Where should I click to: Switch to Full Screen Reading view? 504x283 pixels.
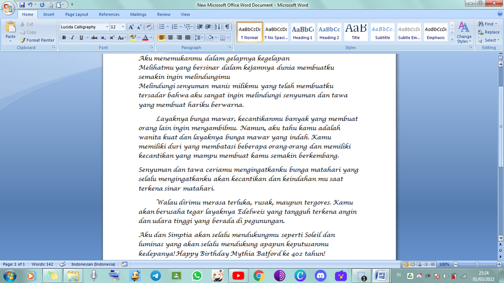tap(412, 264)
